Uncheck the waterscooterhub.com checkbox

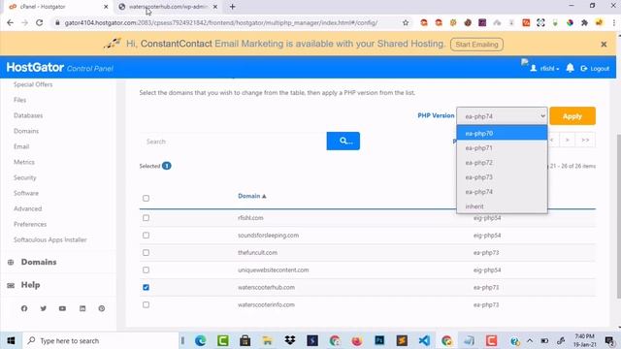pyautogui.click(x=146, y=287)
